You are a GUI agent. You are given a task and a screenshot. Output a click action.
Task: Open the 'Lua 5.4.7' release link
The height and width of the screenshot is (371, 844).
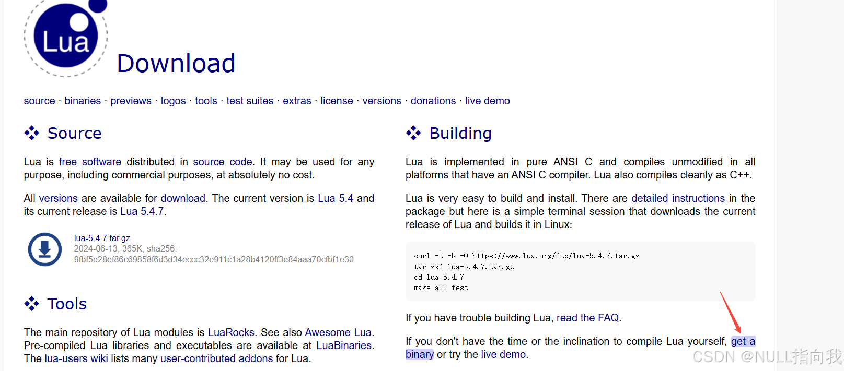pyautogui.click(x=142, y=211)
